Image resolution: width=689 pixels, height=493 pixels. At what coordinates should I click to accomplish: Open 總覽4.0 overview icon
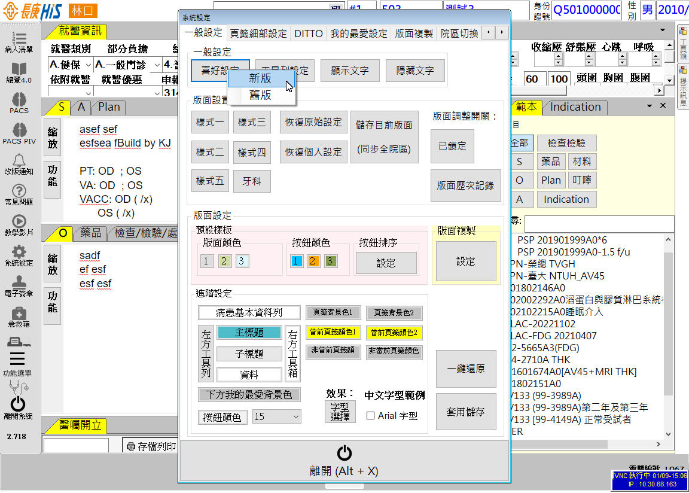[x=19, y=72]
